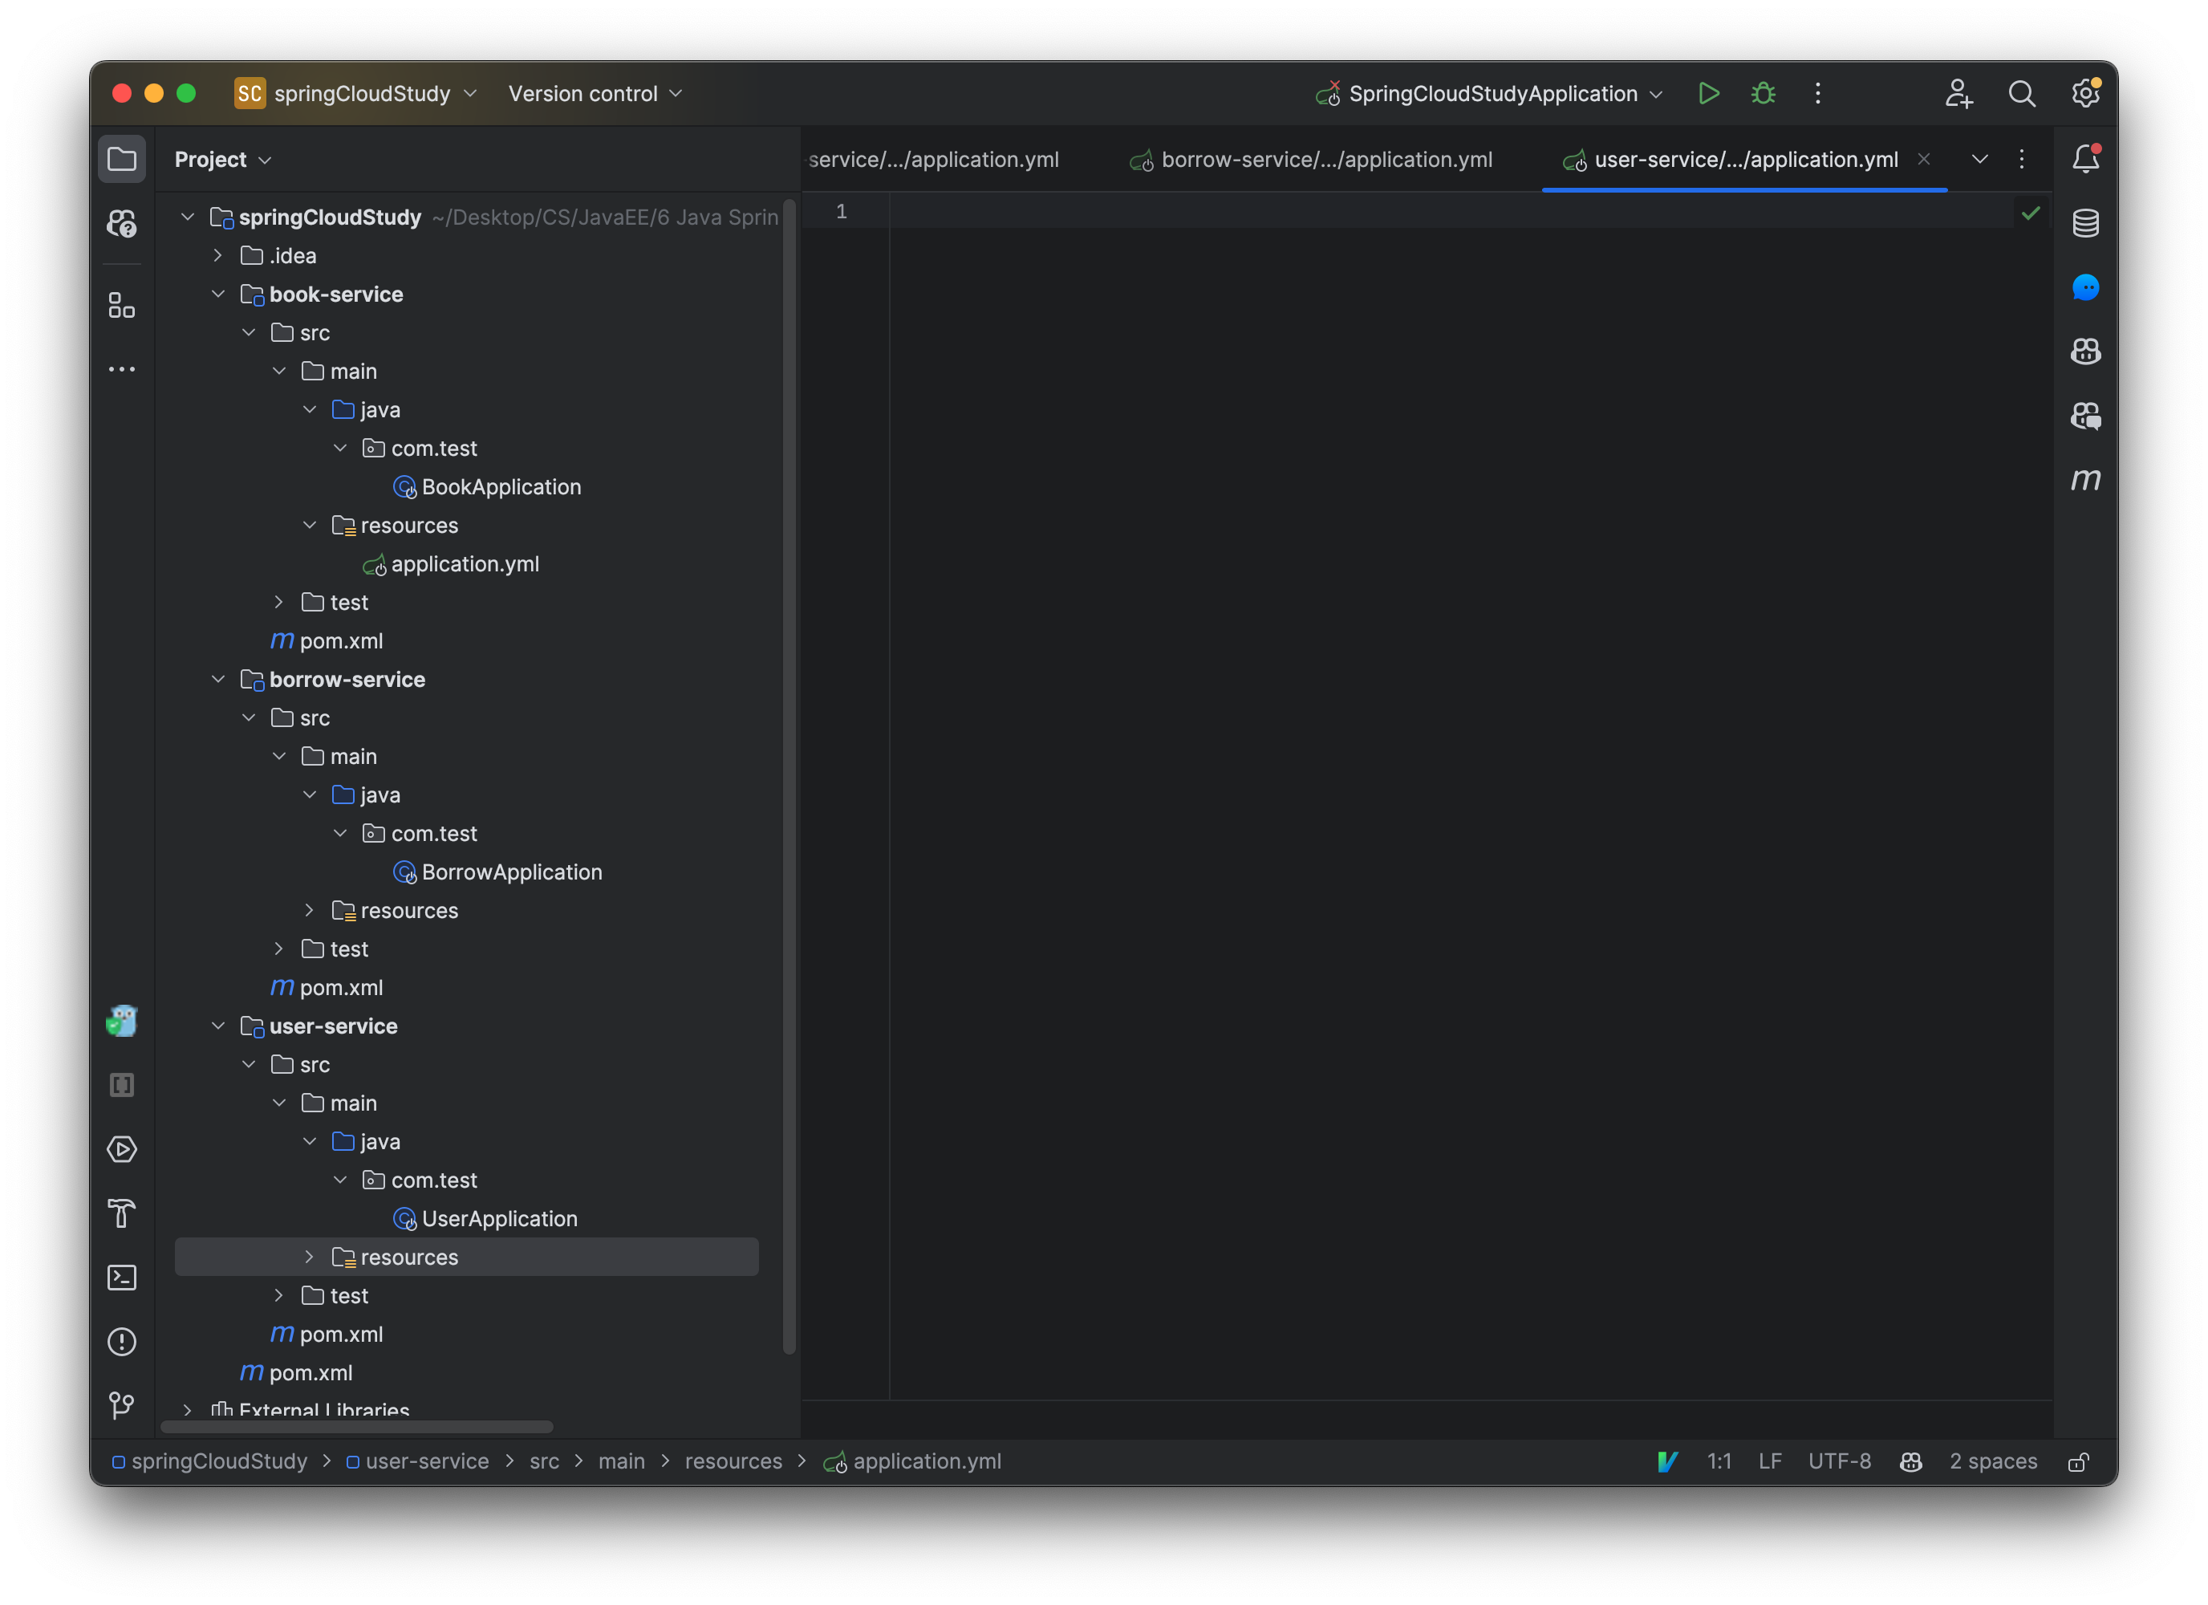This screenshot has height=1605, width=2208.
Task: Collapse the borrow-service module
Action: click(x=218, y=679)
